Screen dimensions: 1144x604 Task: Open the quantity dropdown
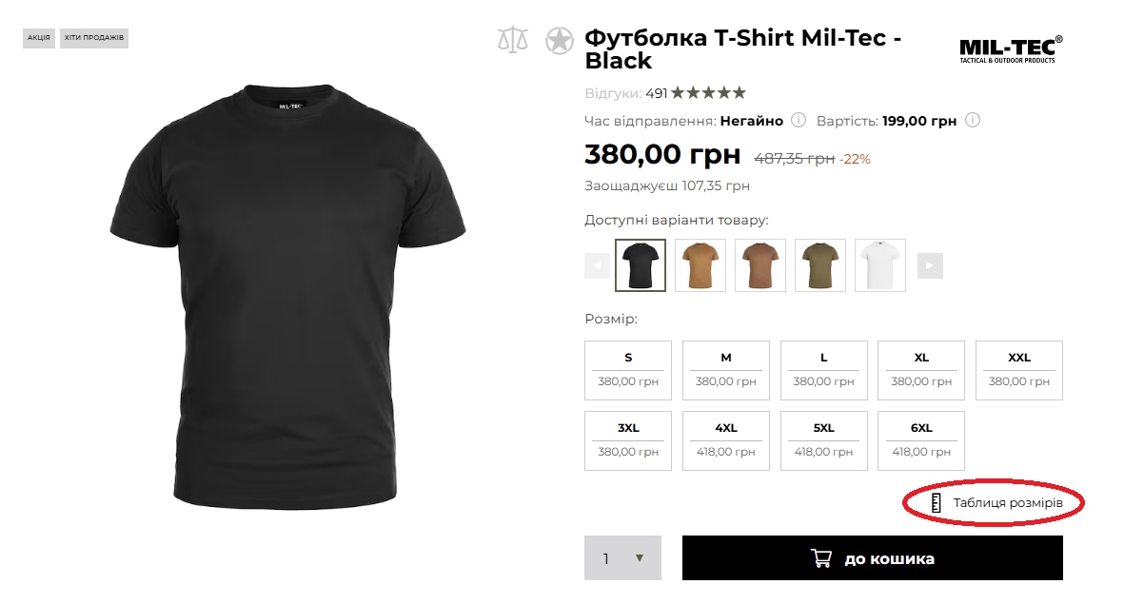coord(622,558)
